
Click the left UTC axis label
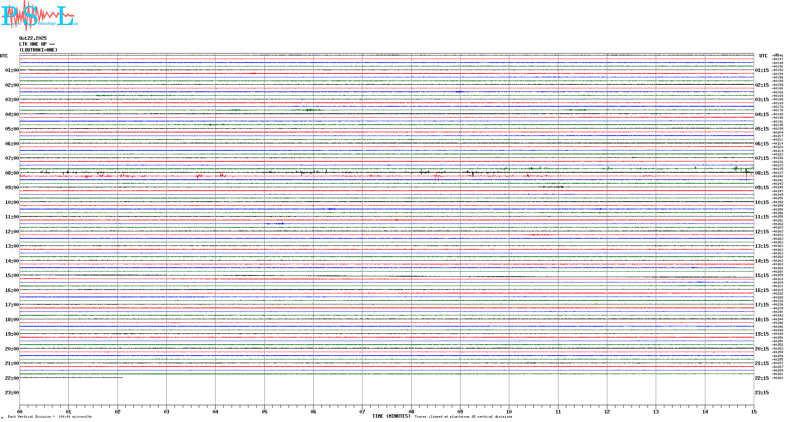pyautogui.click(x=4, y=56)
